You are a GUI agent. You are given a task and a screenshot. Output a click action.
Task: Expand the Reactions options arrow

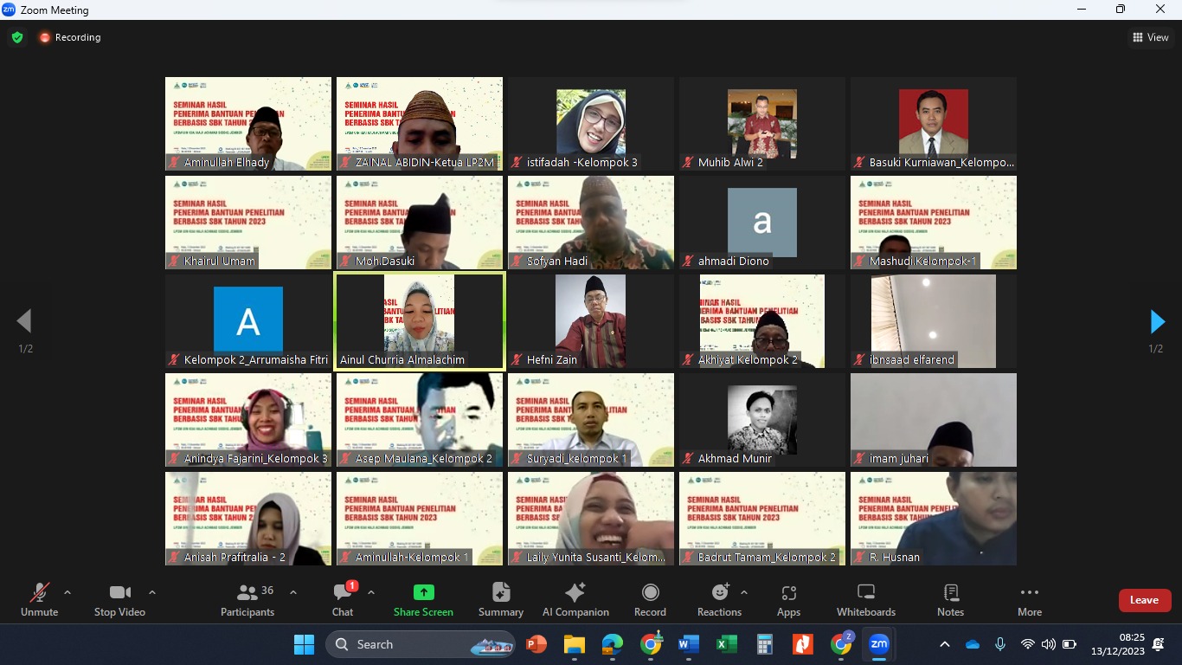click(x=744, y=592)
